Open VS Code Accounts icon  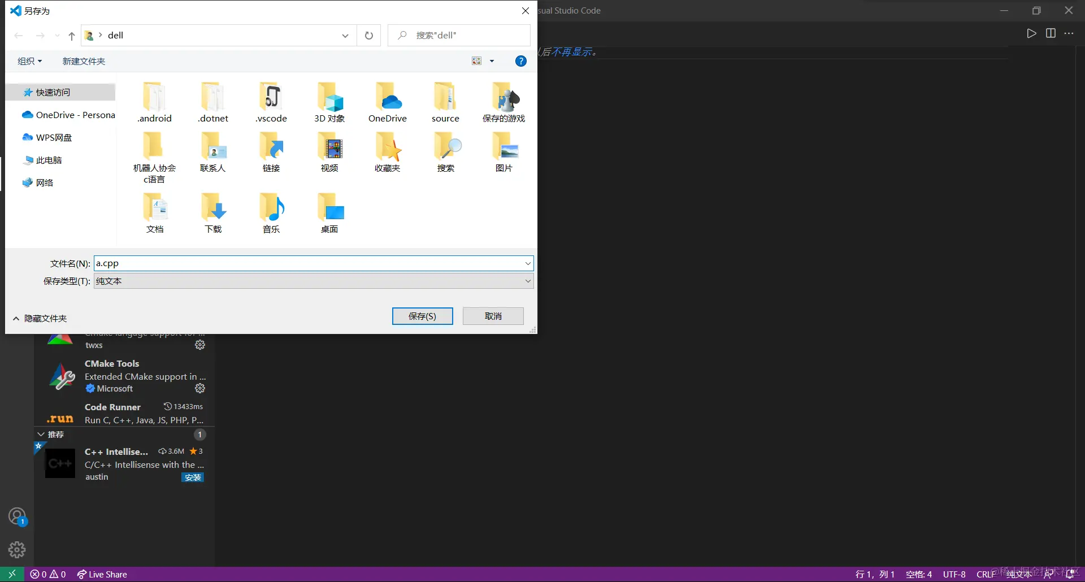coord(17,516)
